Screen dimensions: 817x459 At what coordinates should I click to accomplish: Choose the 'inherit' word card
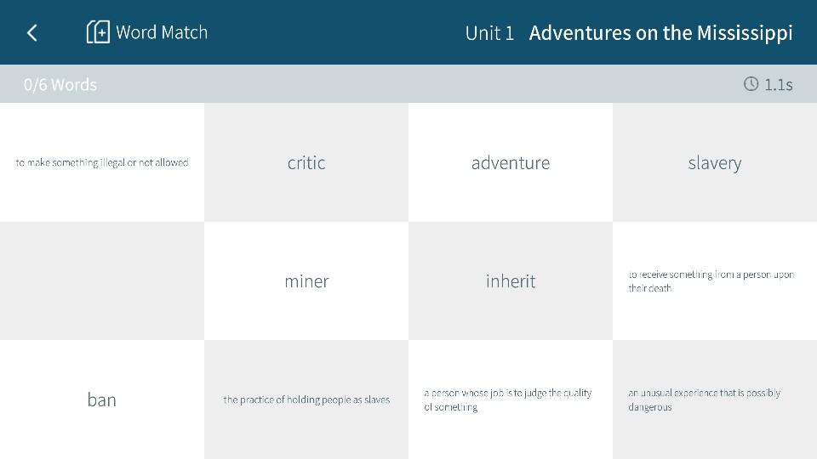pos(511,280)
